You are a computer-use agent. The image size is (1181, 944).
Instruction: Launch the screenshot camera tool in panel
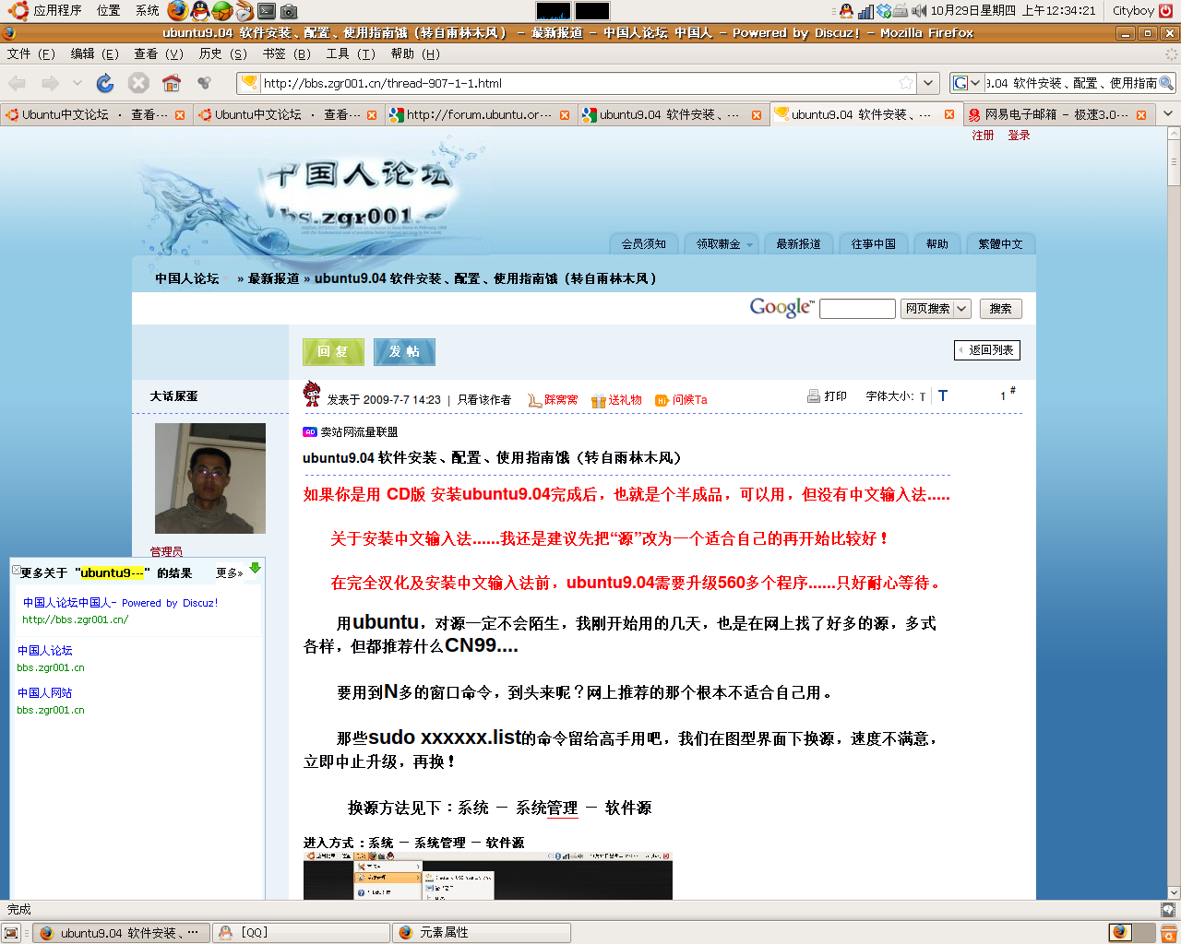coord(289,11)
